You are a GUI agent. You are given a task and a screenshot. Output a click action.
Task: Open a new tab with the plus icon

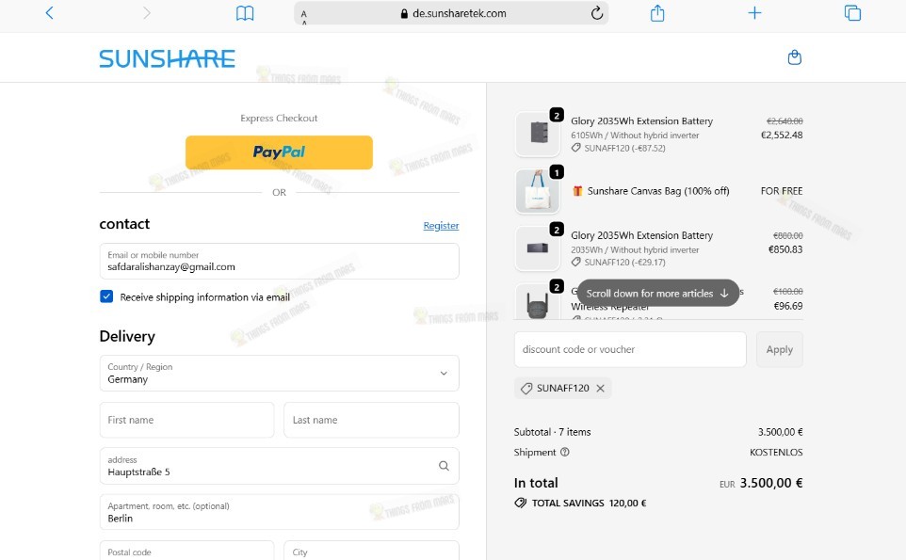pyautogui.click(x=754, y=12)
